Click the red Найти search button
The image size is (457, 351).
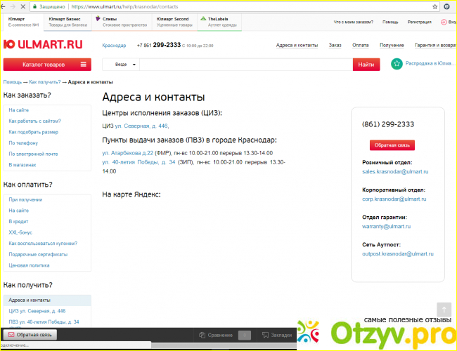366,65
